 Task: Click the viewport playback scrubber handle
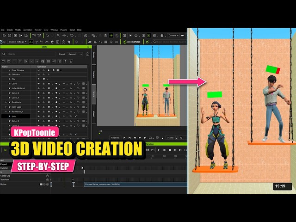pos(101,131)
